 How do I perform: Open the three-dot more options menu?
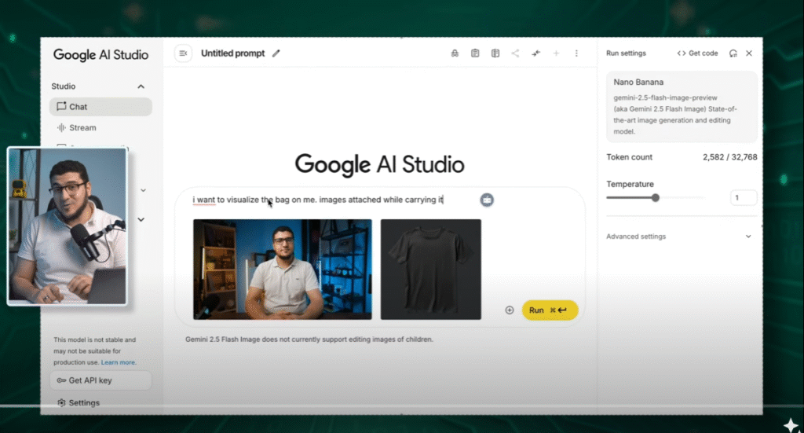[576, 53]
